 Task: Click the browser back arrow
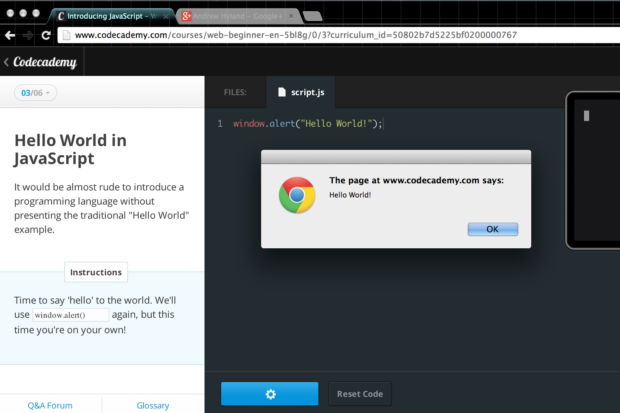point(10,36)
